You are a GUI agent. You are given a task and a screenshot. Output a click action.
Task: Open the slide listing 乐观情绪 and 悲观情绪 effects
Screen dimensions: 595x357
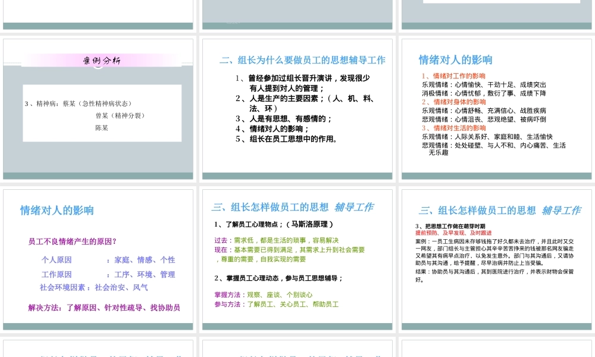tap(496, 109)
